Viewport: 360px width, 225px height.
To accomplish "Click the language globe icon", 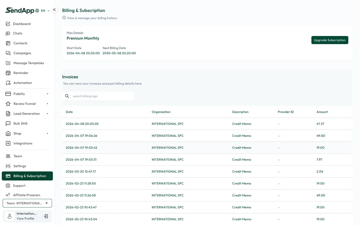I will point(37,11).
